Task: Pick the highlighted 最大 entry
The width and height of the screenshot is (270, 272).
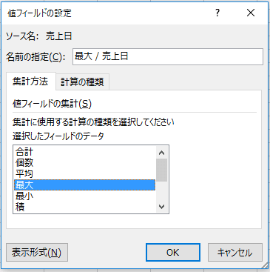Action: click(x=84, y=185)
